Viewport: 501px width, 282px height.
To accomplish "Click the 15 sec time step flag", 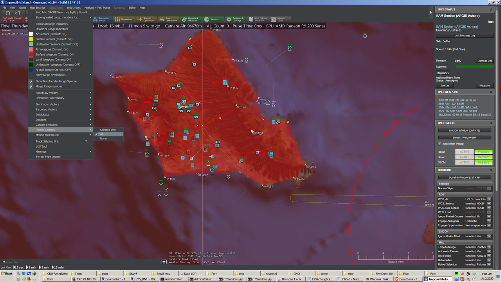I will (x=19, y=267).
